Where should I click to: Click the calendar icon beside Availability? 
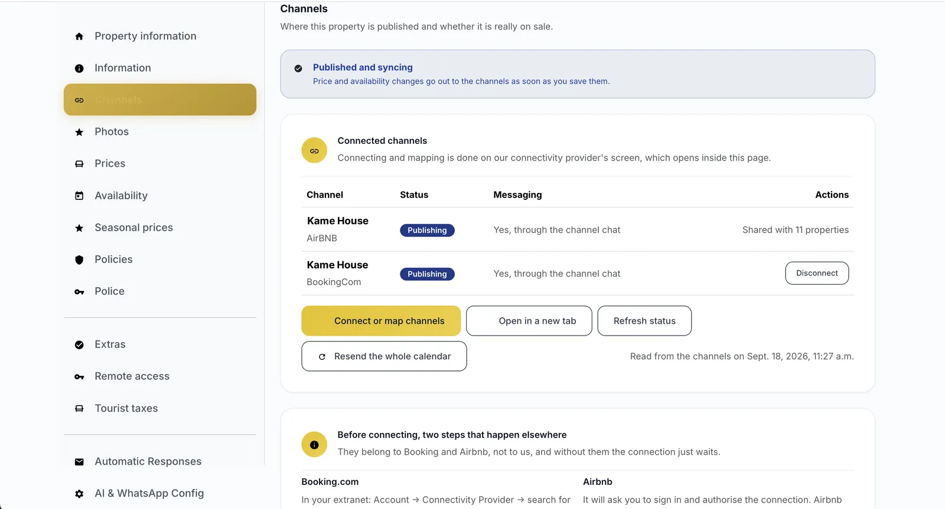point(79,196)
